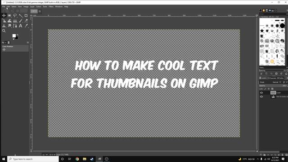
Task: Switch to the Paths tab
Action: click(280, 78)
